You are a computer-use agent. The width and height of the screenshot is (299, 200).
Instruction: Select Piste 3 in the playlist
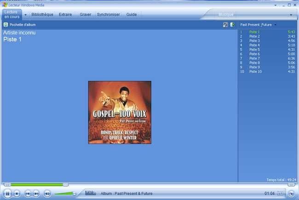pyautogui.click(x=268, y=40)
